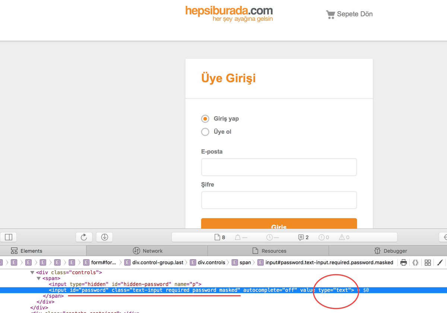Click resource count 8 in dashboard

click(220, 237)
